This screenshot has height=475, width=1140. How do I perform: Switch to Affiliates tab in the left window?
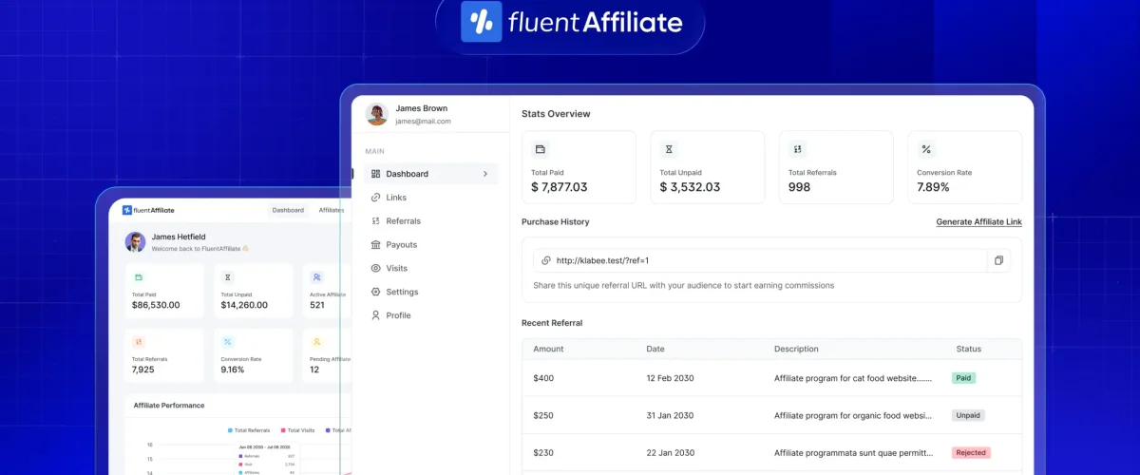click(332, 210)
